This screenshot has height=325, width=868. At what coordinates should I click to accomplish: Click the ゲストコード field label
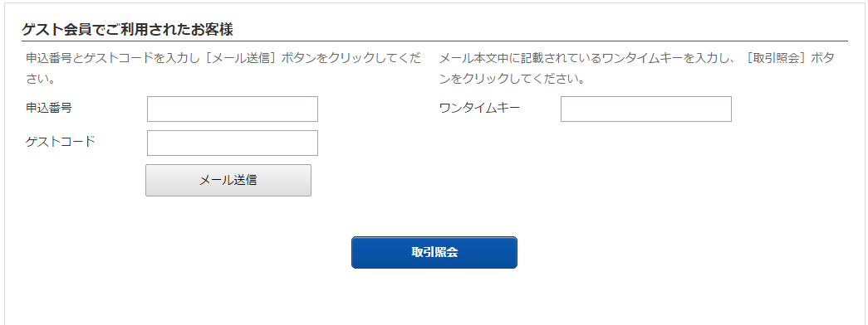tap(61, 142)
